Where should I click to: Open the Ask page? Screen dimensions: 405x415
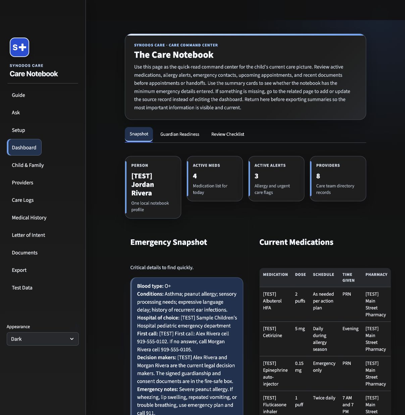point(16,113)
